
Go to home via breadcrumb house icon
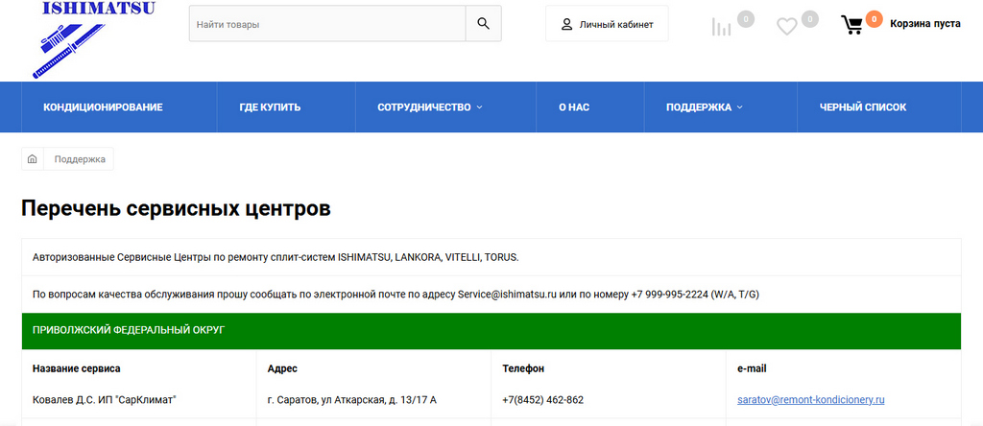click(x=33, y=159)
